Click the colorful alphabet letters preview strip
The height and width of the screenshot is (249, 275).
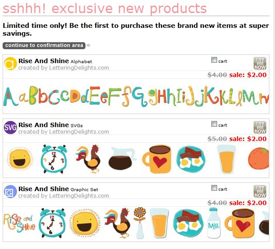[136, 96]
